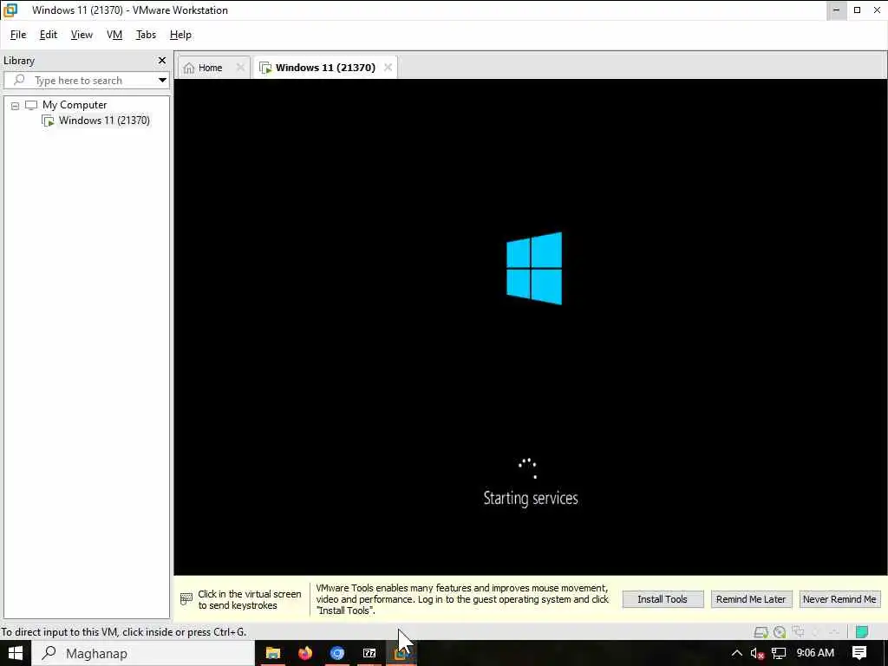
Task: Click the network adapter status bar icon
Action: tap(799, 632)
